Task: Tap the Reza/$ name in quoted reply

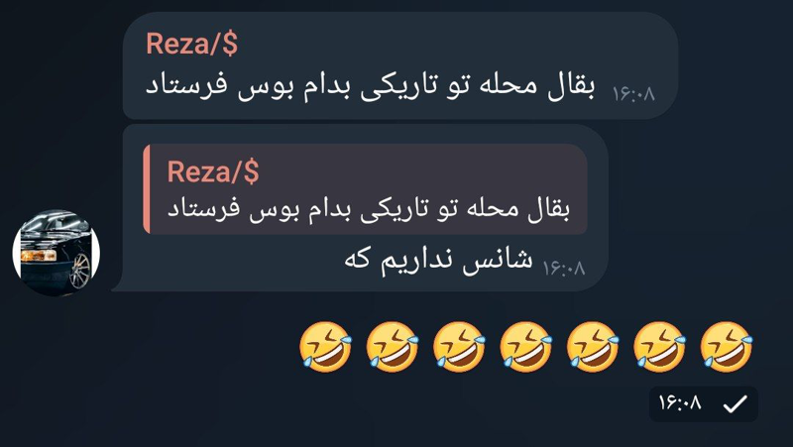Action: [213, 171]
